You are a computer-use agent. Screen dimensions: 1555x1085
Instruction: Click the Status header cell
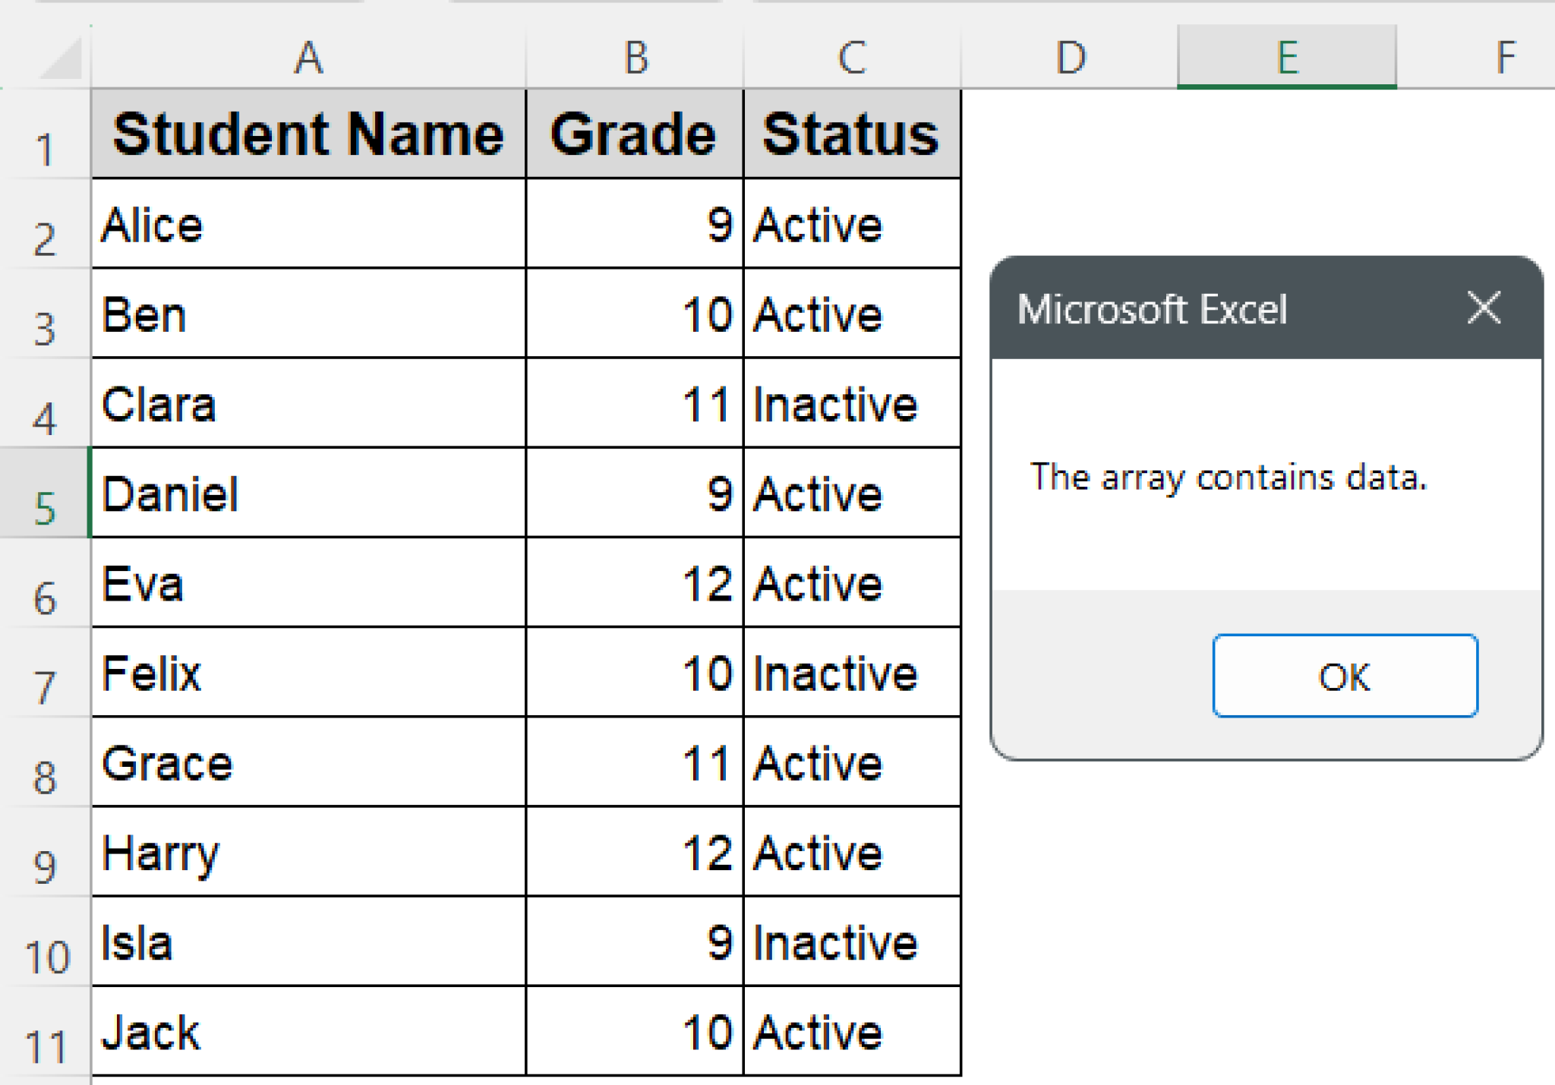(x=850, y=135)
